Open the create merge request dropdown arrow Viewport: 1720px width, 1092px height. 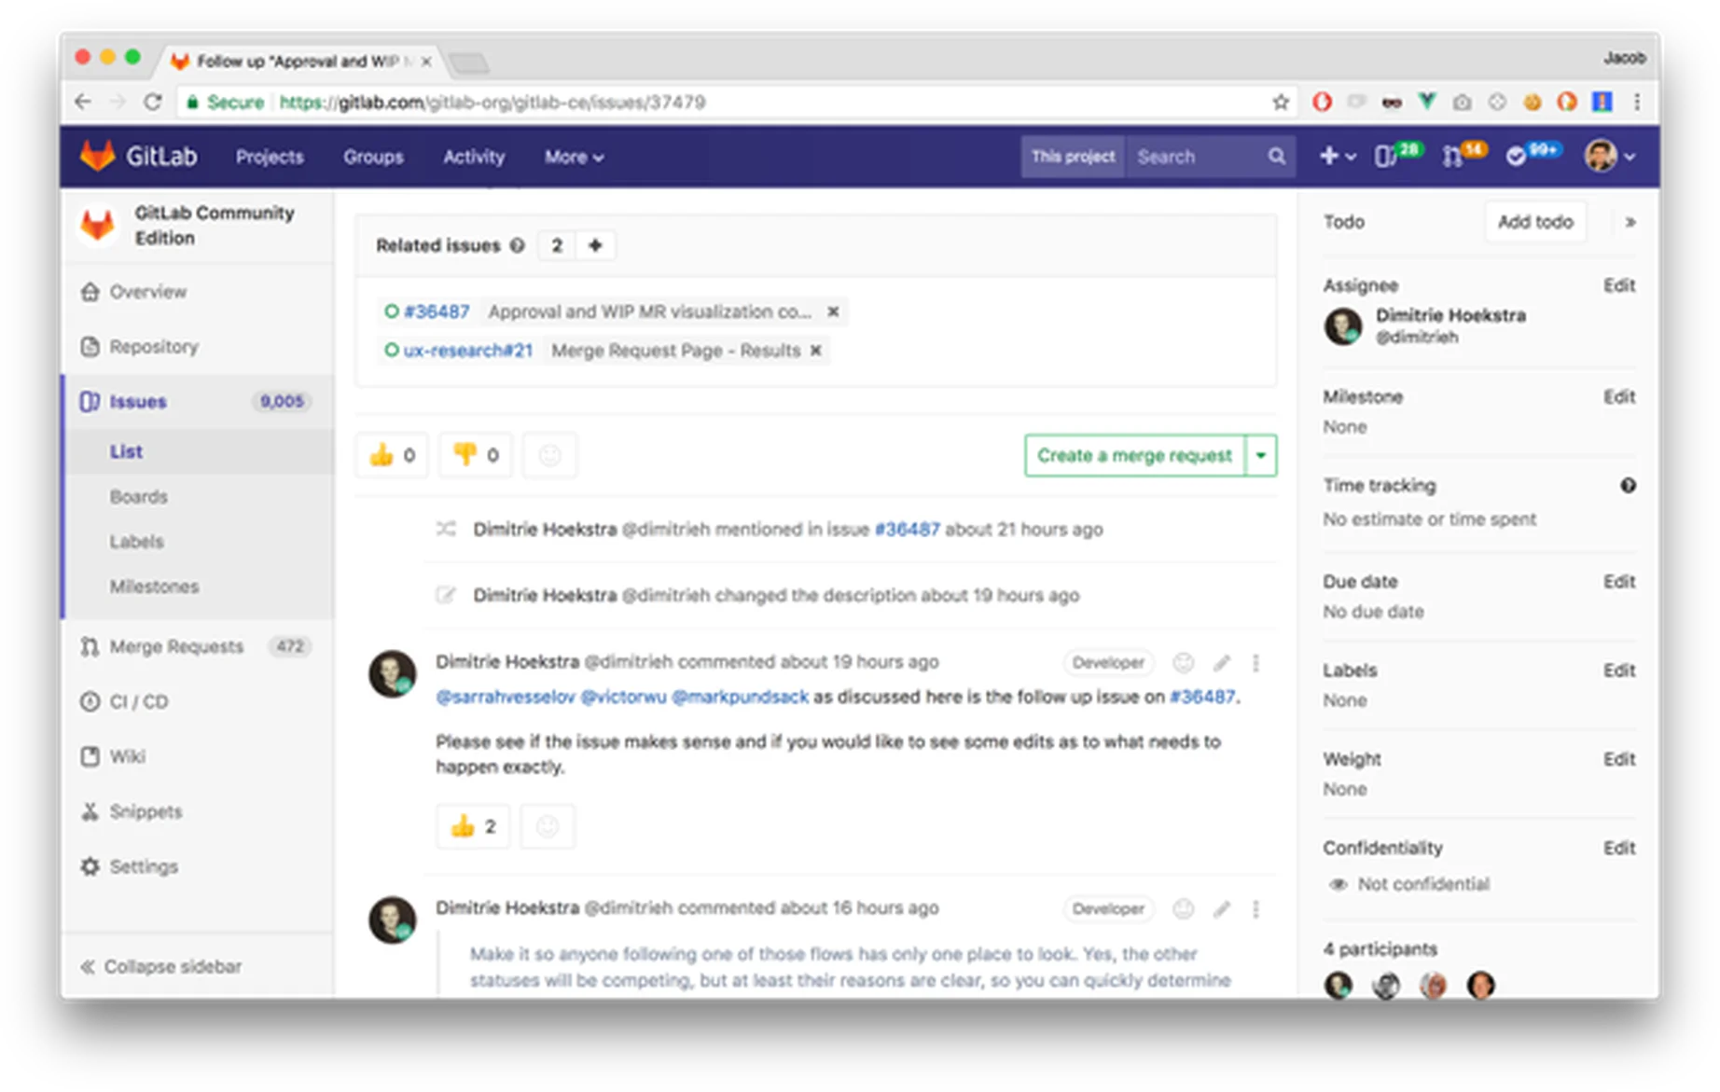[1261, 455]
